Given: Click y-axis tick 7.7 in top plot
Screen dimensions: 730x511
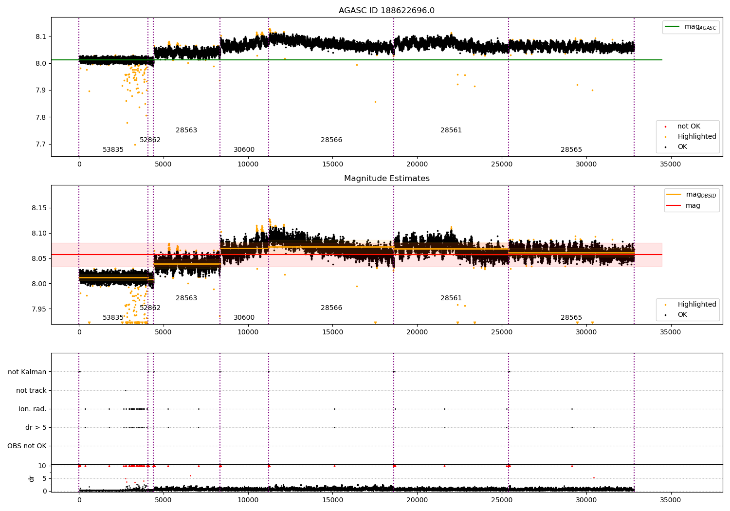Looking at the screenshot, I should pyautogui.click(x=40, y=145).
